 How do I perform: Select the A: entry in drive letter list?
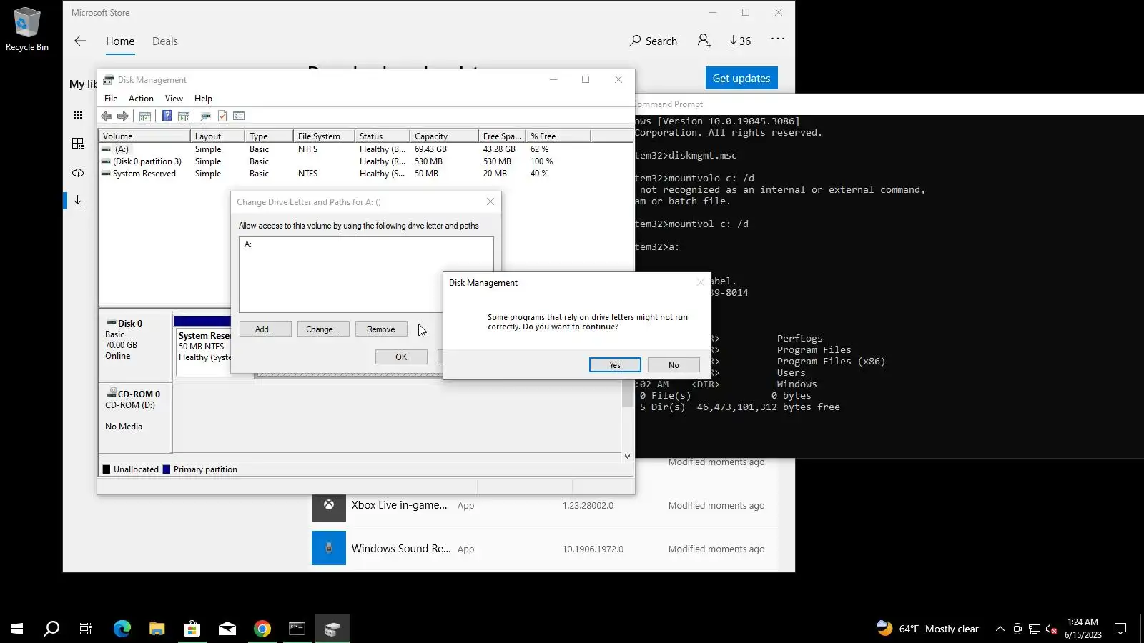tap(248, 244)
